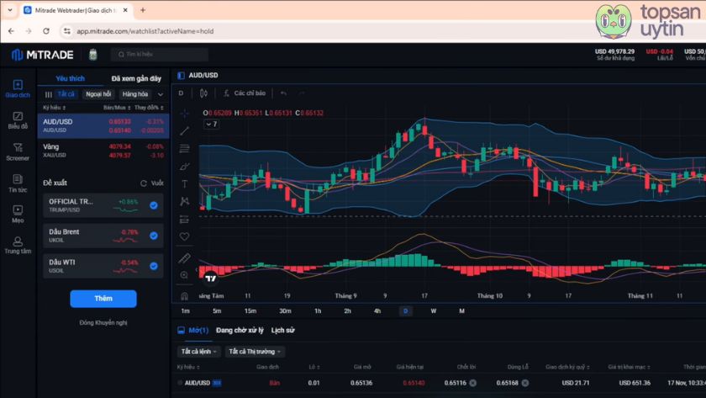The height and width of the screenshot is (398, 706).
Task: Click the TradingView logo on chart
Action: [210, 279]
